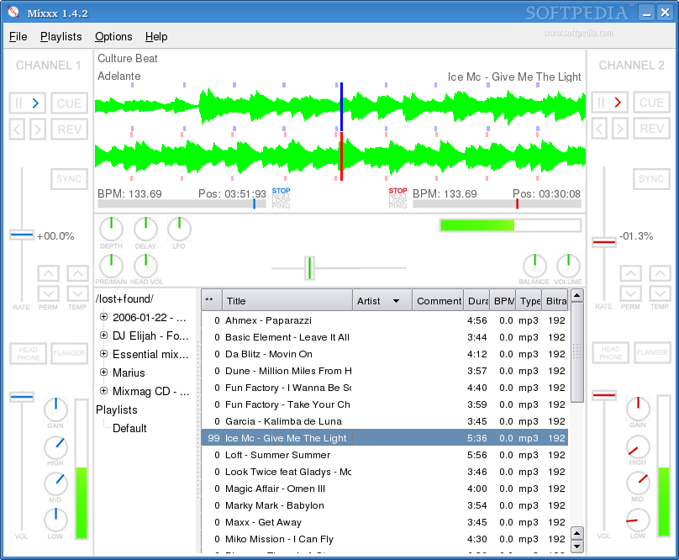Seek forward on Channel 2
The image size is (679, 560).
(x=620, y=129)
